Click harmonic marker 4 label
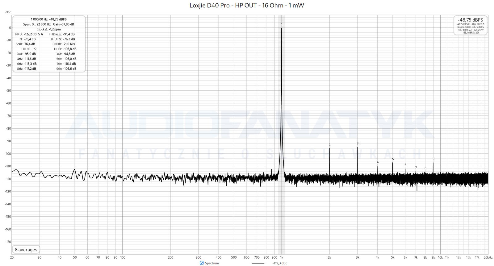 click(x=377, y=162)
